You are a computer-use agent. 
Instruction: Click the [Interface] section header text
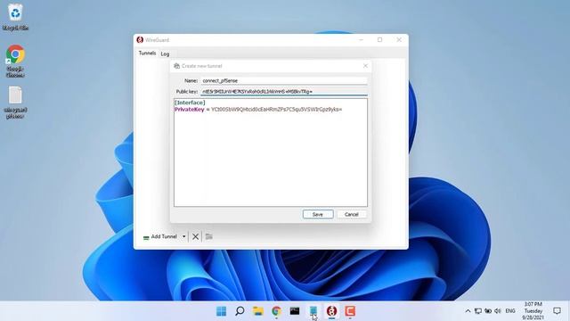click(190, 103)
